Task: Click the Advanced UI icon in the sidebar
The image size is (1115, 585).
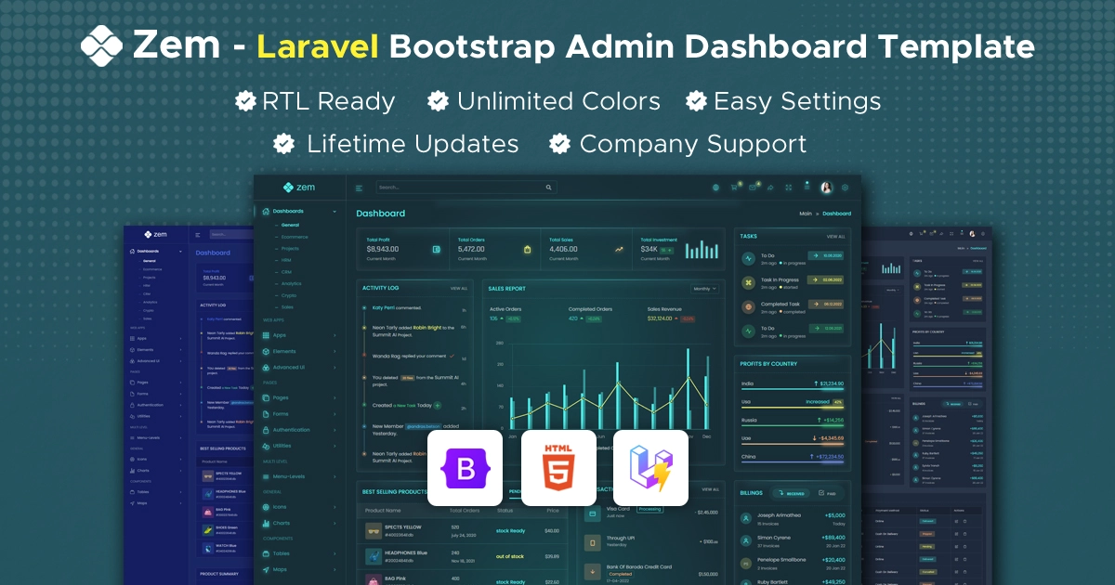Action: click(266, 367)
